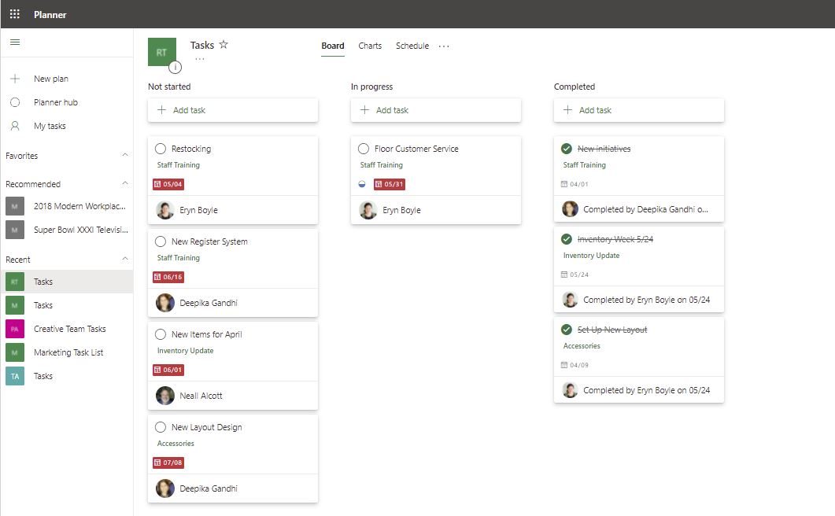Open the Schedule view

pyautogui.click(x=412, y=46)
